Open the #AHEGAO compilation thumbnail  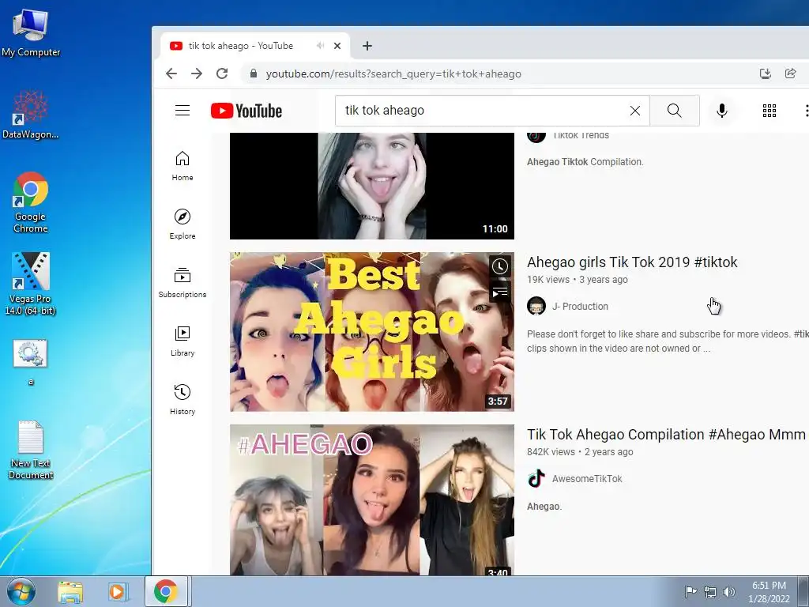(x=372, y=500)
